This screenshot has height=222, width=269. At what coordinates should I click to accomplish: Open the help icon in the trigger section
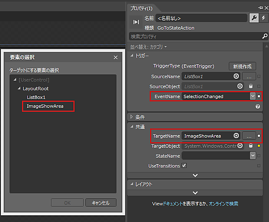[257, 107]
